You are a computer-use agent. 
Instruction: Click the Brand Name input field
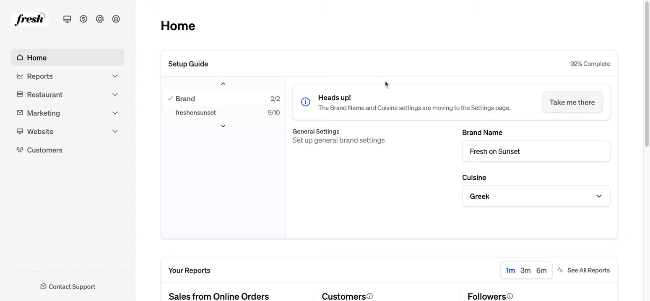(x=536, y=151)
